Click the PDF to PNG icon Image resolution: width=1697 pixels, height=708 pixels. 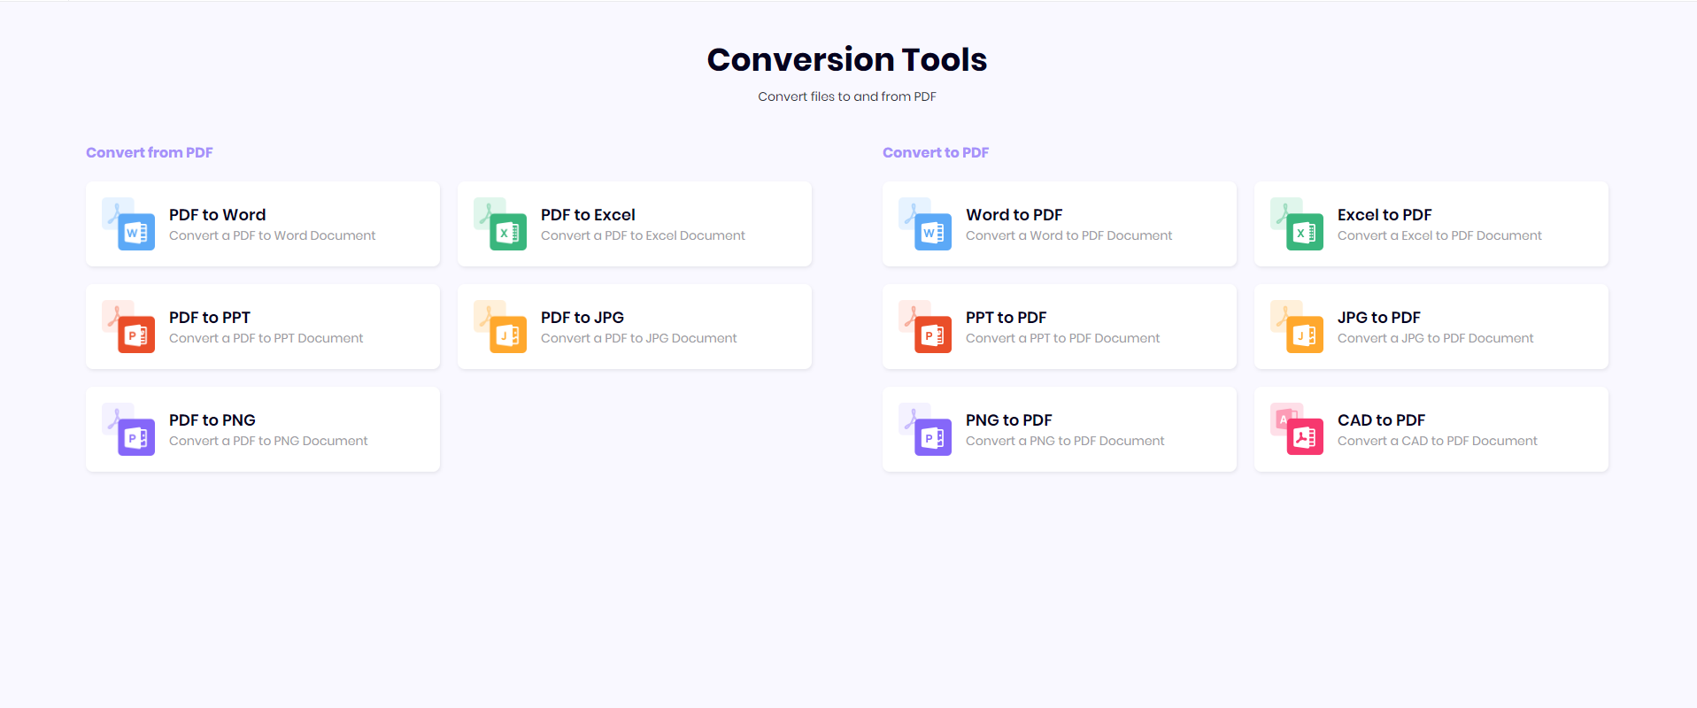tap(128, 429)
